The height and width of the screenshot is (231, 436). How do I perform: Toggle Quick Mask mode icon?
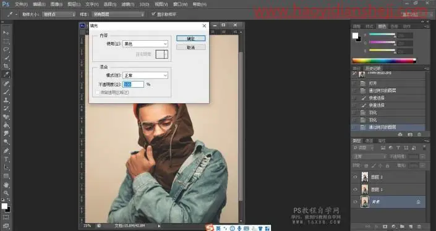point(6,217)
